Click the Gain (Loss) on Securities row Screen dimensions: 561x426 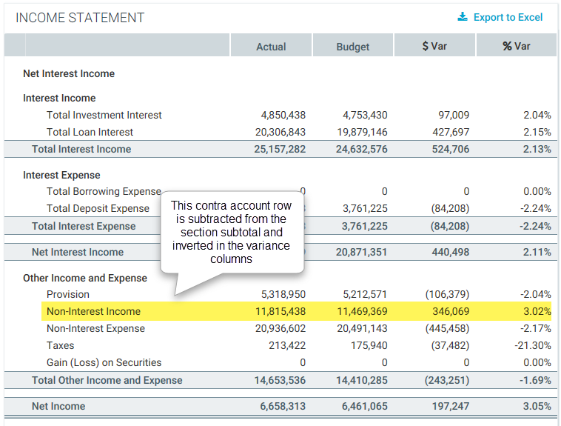point(104,362)
